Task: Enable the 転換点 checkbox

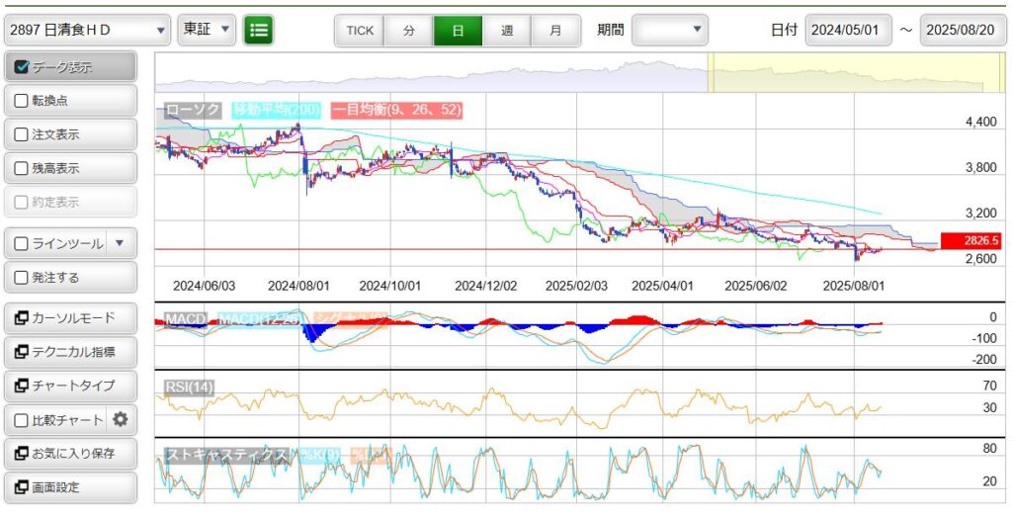Action: (23, 101)
